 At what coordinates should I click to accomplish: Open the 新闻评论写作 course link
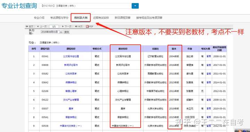coord(71,65)
